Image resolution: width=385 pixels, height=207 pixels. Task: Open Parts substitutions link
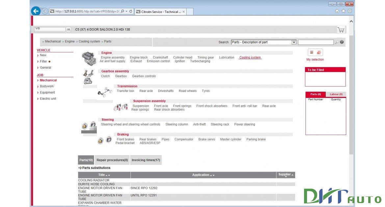coord(96,168)
